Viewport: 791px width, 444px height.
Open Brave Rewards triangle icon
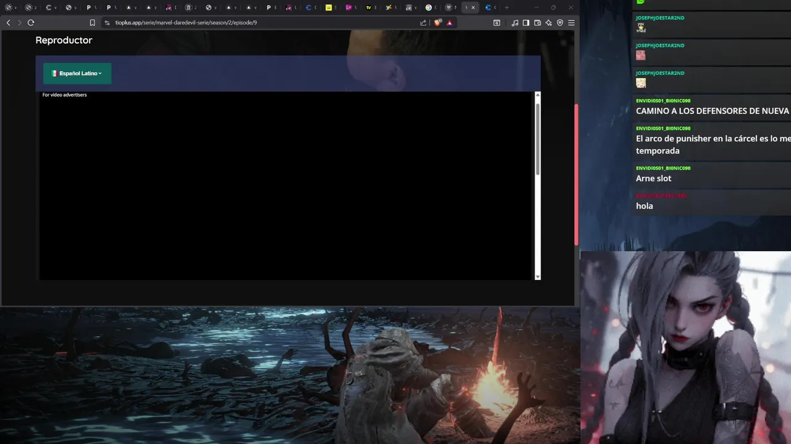point(449,23)
